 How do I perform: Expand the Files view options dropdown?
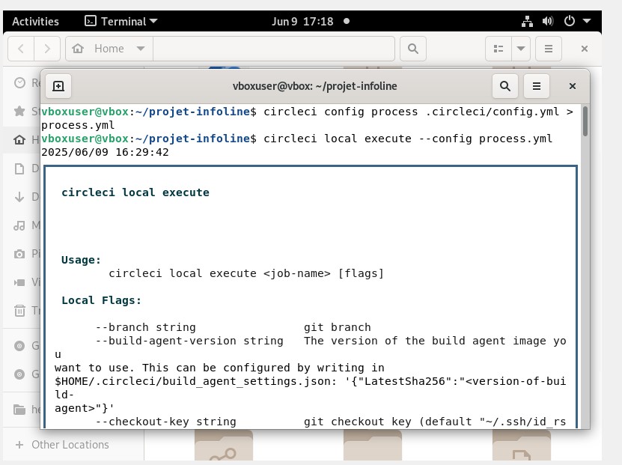(521, 49)
